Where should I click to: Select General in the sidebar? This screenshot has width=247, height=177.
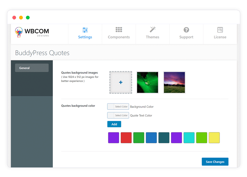pyautogui.click(x=32, y=68)
